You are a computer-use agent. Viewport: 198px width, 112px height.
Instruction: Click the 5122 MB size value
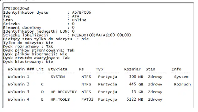coord(135,100)
